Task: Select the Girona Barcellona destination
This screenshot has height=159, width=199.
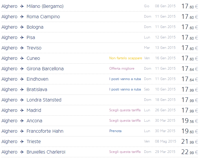Action: (45, 69)
